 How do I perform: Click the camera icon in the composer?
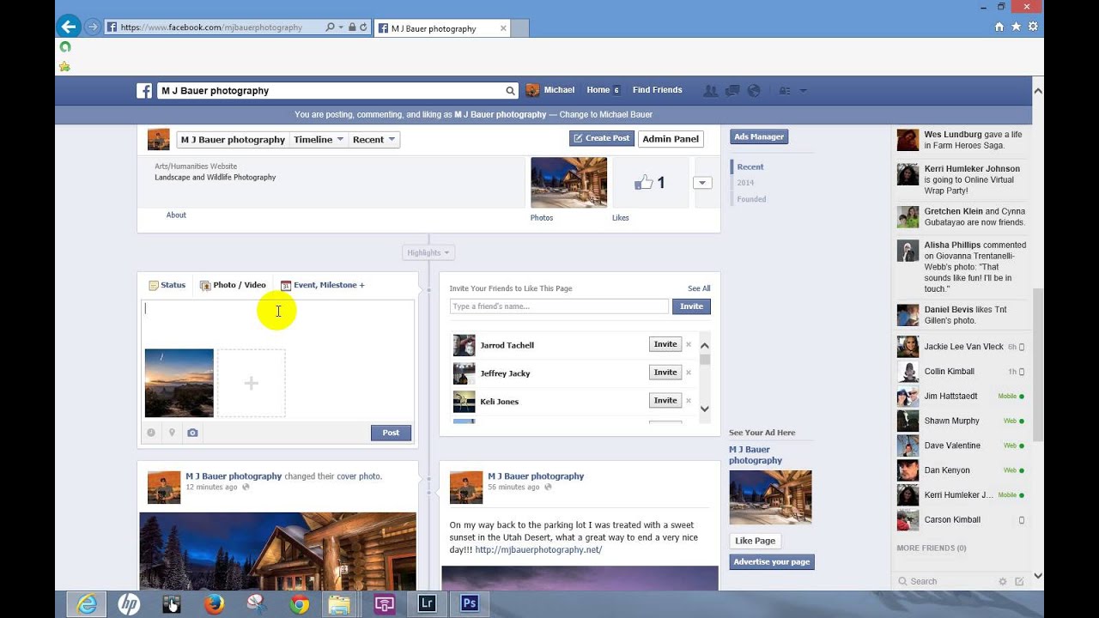point(192,433)
